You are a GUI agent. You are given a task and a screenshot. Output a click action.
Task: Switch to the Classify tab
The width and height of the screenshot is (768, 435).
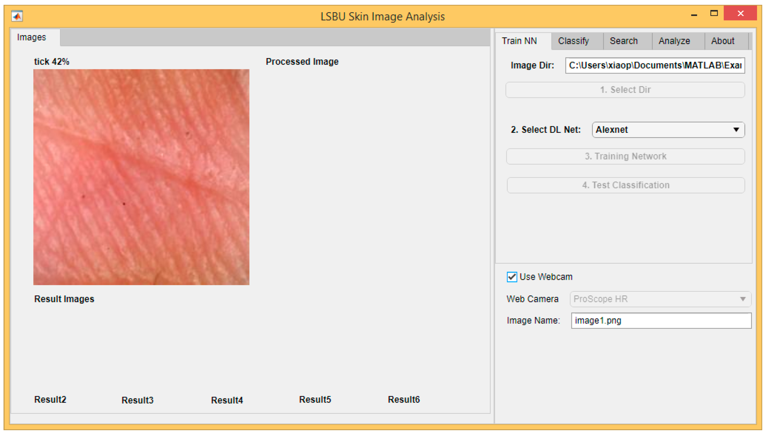pos(573,41)
